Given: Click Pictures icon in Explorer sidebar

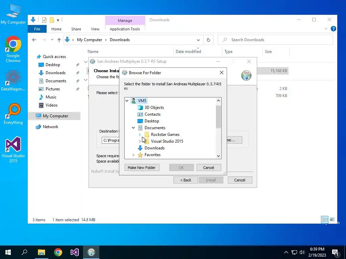Looking at the screenshot, I should pos(41,89).
